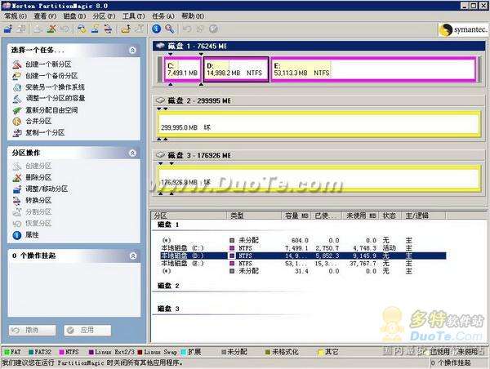Start the 创建一个备份分区 task
Screen dimensions: 490x369
(x=51, y=76)
